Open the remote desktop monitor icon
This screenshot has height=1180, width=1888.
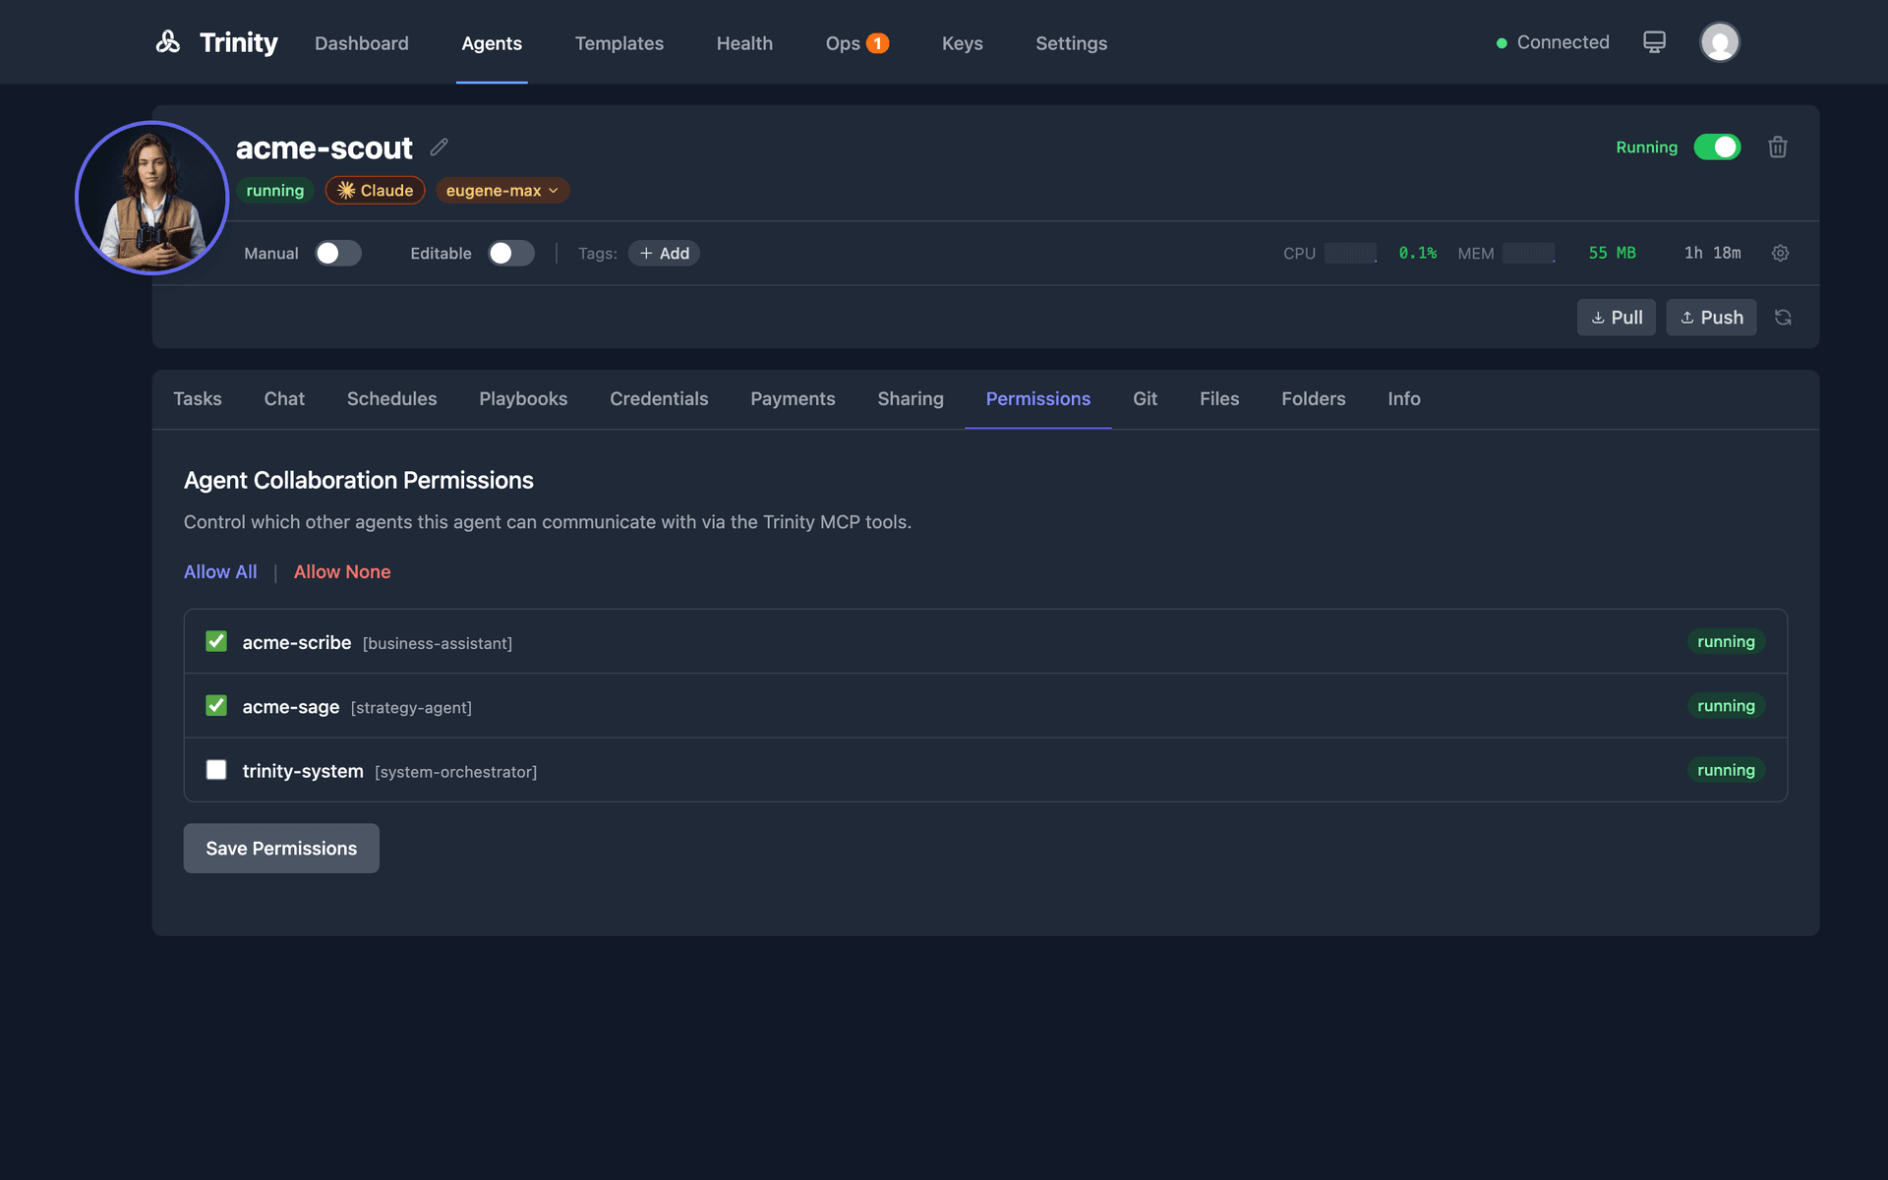(1654, 41)
